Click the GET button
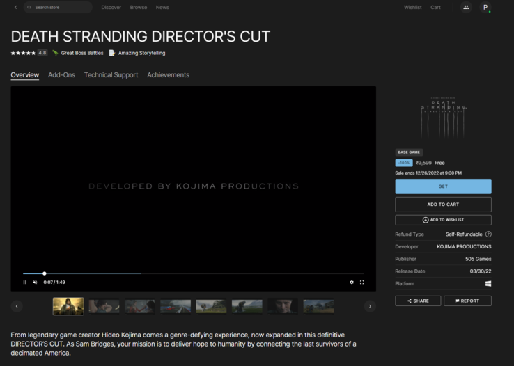 coord(443,186)
